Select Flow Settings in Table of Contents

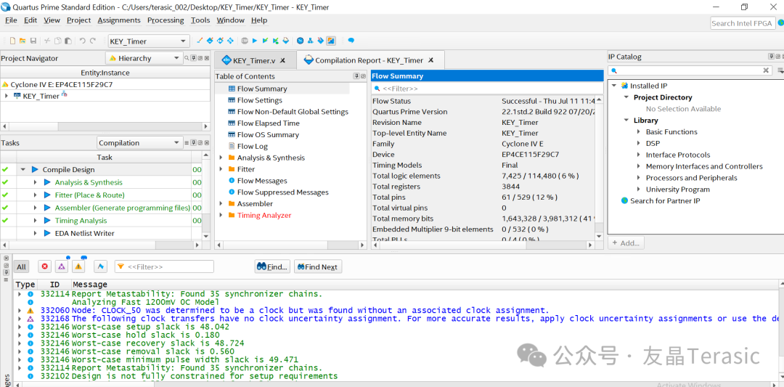point(259,100)
